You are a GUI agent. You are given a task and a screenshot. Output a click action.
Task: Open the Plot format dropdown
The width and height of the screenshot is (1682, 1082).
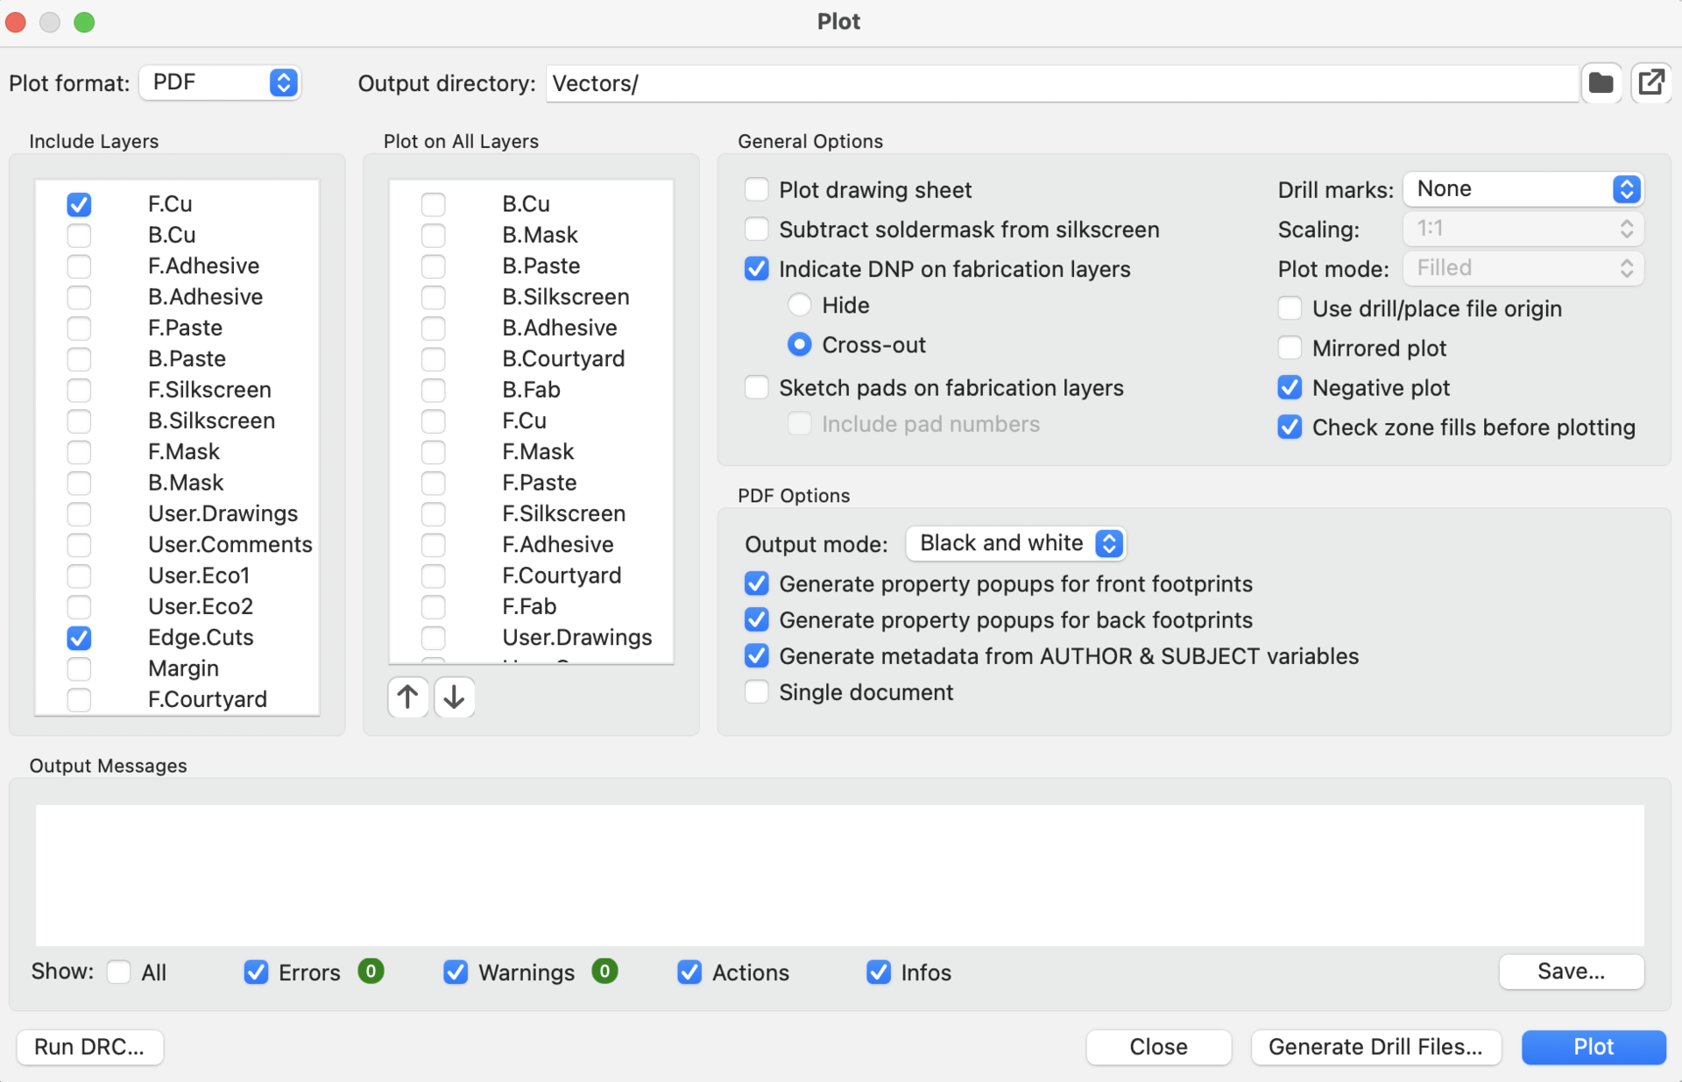click(x=220, y=83)
